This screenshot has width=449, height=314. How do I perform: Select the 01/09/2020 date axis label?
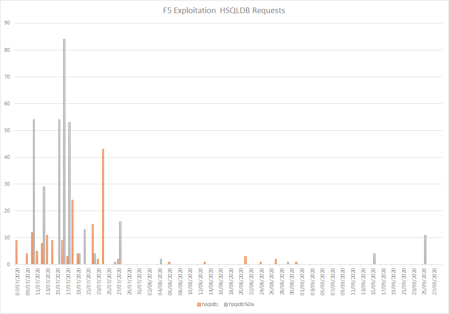pos(303,281)
